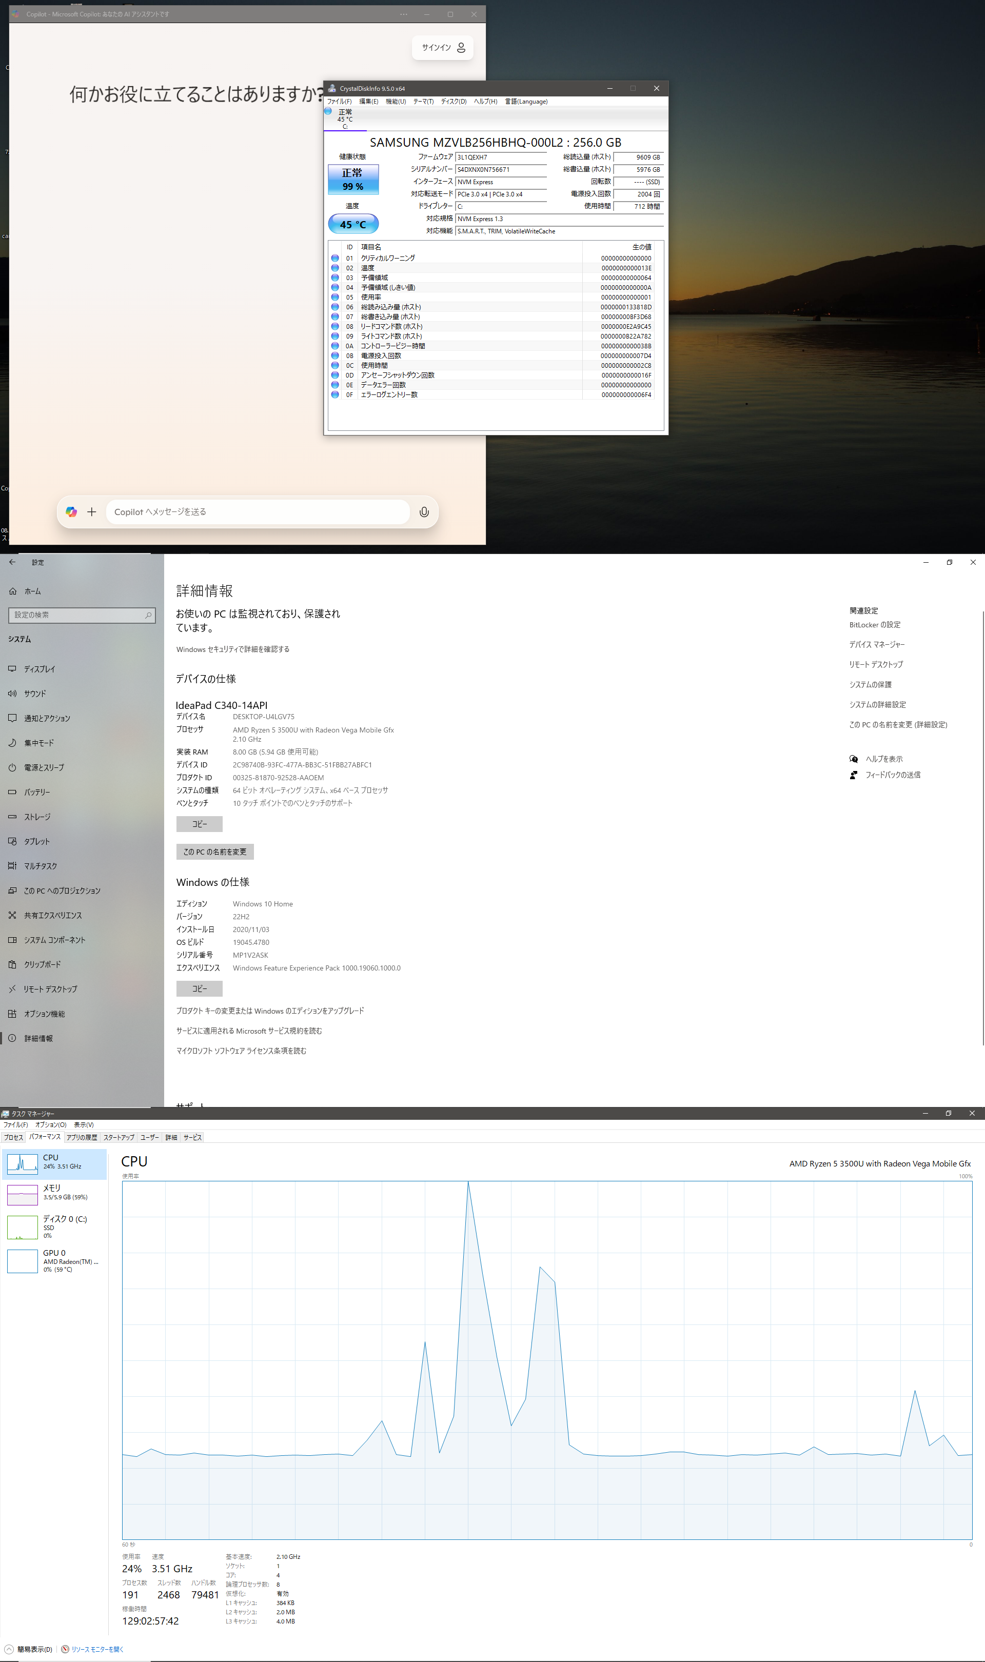
Task: Open サウンド settings page
Action: 82,694
